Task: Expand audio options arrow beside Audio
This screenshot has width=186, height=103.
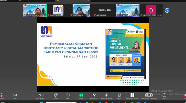Action: tap(6, 95)
